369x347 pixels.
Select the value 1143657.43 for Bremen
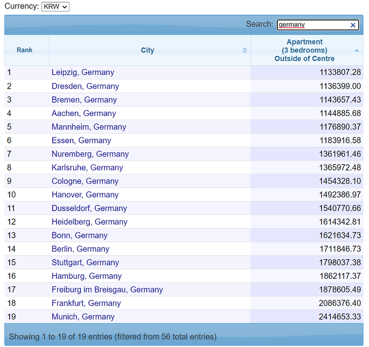340,100
